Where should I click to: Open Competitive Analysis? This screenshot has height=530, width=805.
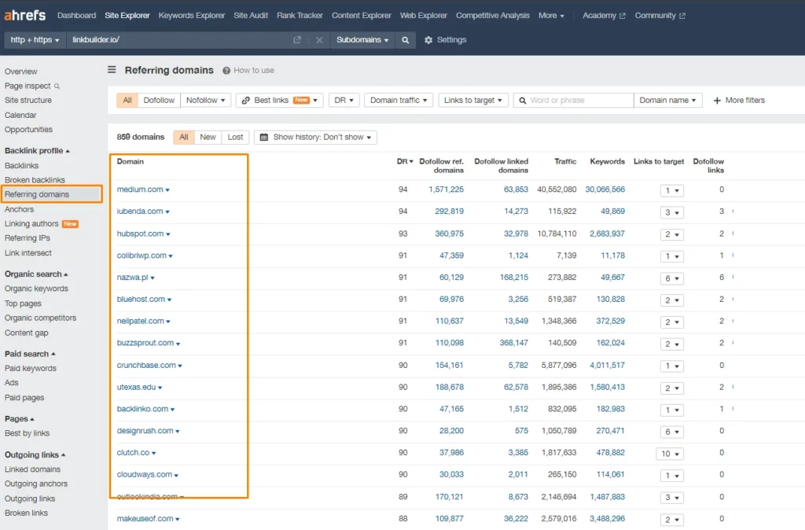tap(492, 16)
